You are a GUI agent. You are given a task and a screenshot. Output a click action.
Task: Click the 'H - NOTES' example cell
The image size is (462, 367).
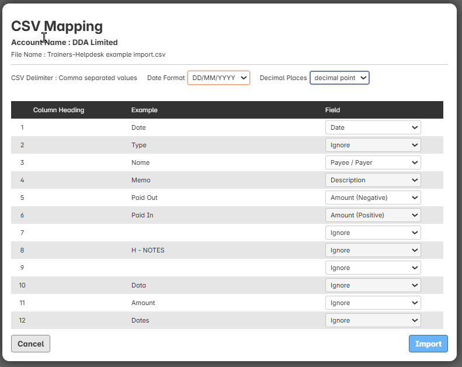point(148,250)
